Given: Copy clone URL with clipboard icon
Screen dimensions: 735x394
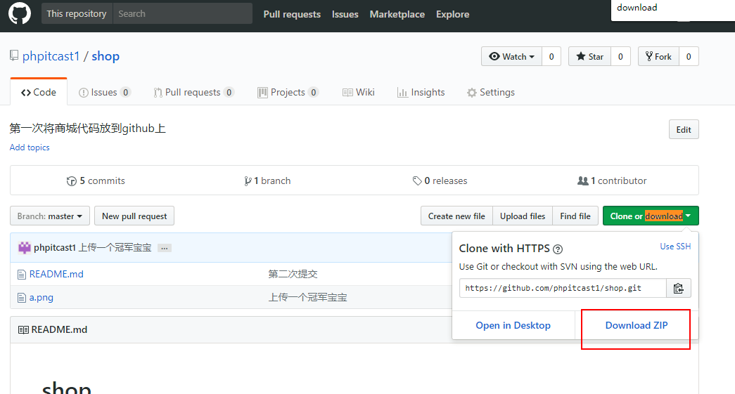Looking at the screenshot, I should [x=678, y=288].
